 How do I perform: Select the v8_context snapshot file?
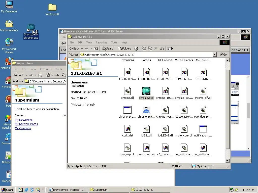(x=165, y=150)
